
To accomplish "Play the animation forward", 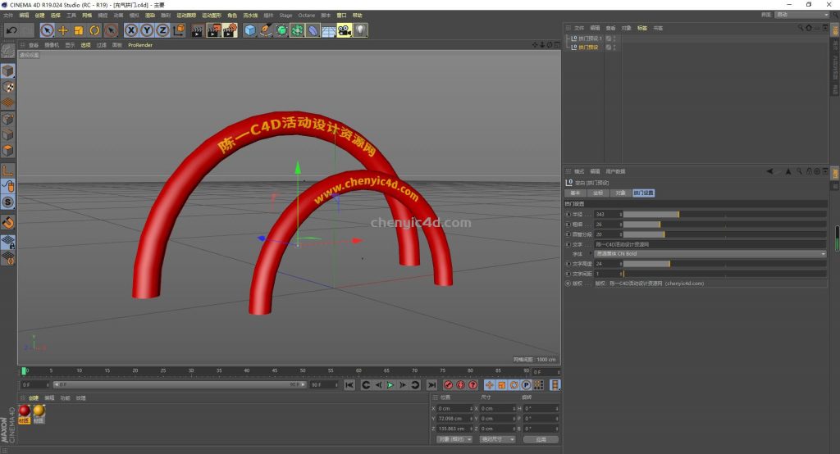I will click(390, 385).
